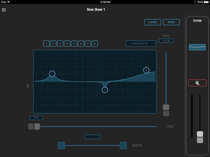This screenshot has height=157, width=210.
Task: Click EQ node 8 on the graph
Action: click(146, 70)
